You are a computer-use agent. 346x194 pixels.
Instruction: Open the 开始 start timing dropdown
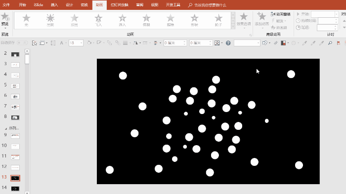[336, 14]
